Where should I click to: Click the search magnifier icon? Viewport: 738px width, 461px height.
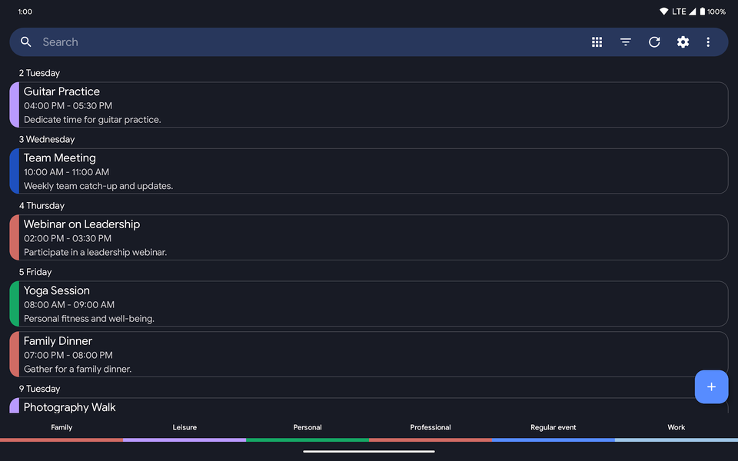click(26, 42)
